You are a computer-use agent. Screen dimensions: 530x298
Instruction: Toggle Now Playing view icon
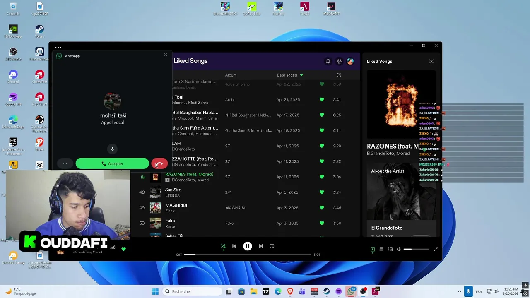click(373, 249)
